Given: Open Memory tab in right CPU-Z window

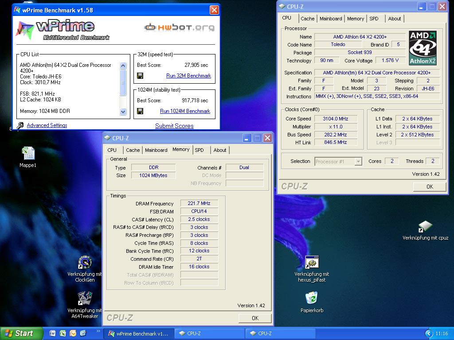Looking at the screenshot, I should coord(356,19).
